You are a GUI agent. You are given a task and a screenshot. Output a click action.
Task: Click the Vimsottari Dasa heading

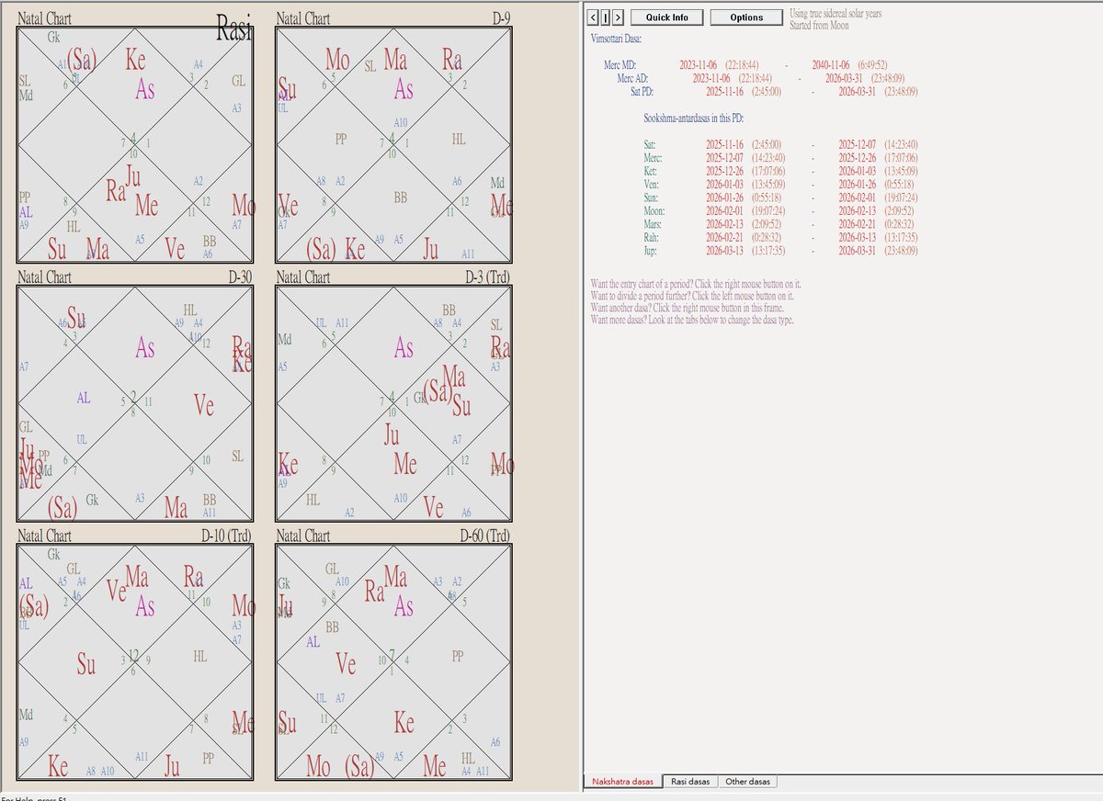(x=617, y=39)
